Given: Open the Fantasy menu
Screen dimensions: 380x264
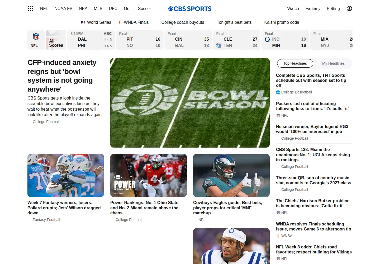Looking at the screenshot, I should point(313,8).
